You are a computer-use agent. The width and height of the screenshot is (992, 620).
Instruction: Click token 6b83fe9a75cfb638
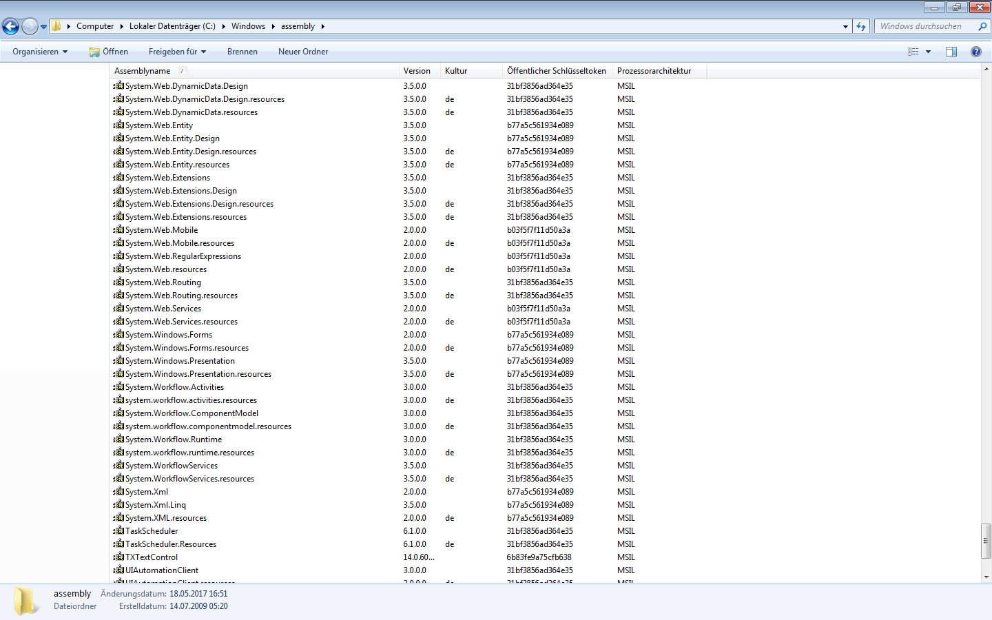[x=539, y=557]
